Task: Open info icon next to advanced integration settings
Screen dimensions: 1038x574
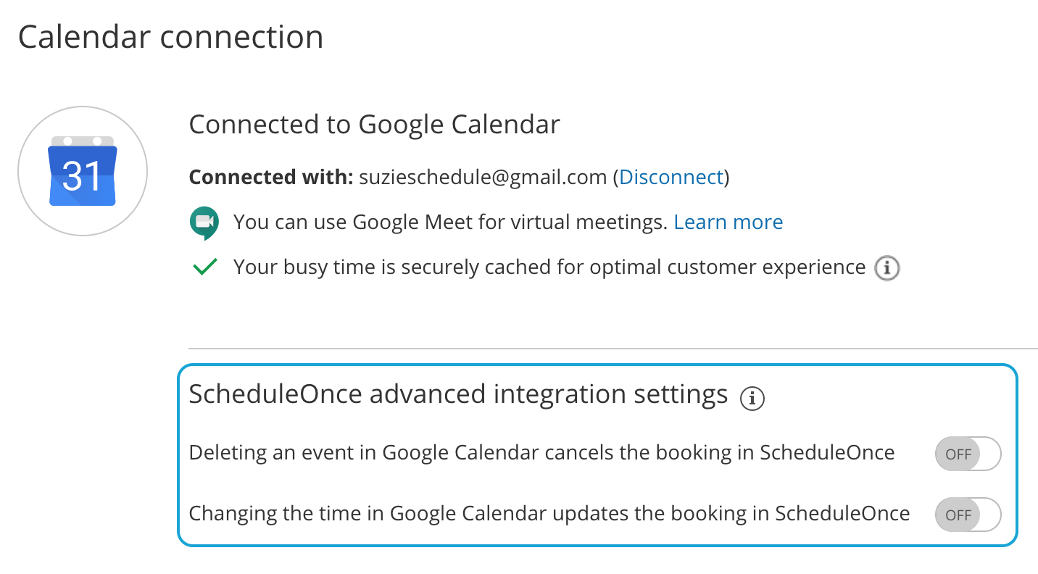Action: pos(752,398)
